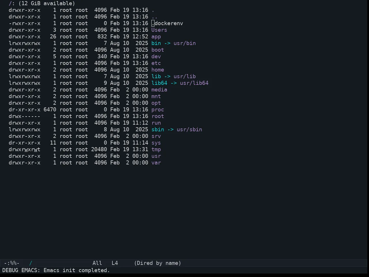Click the buffer name '/' in mode line

(x=31, y=263)
